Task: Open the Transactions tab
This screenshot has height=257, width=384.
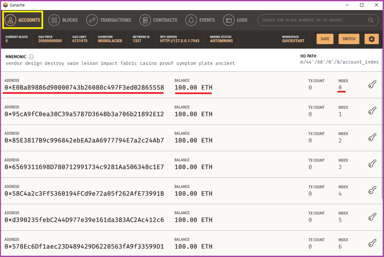Action: [109, 20]
